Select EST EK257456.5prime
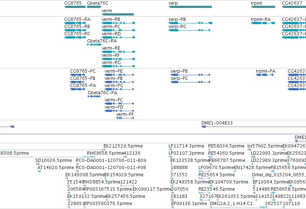306x209 pixels. pos(125,196)
